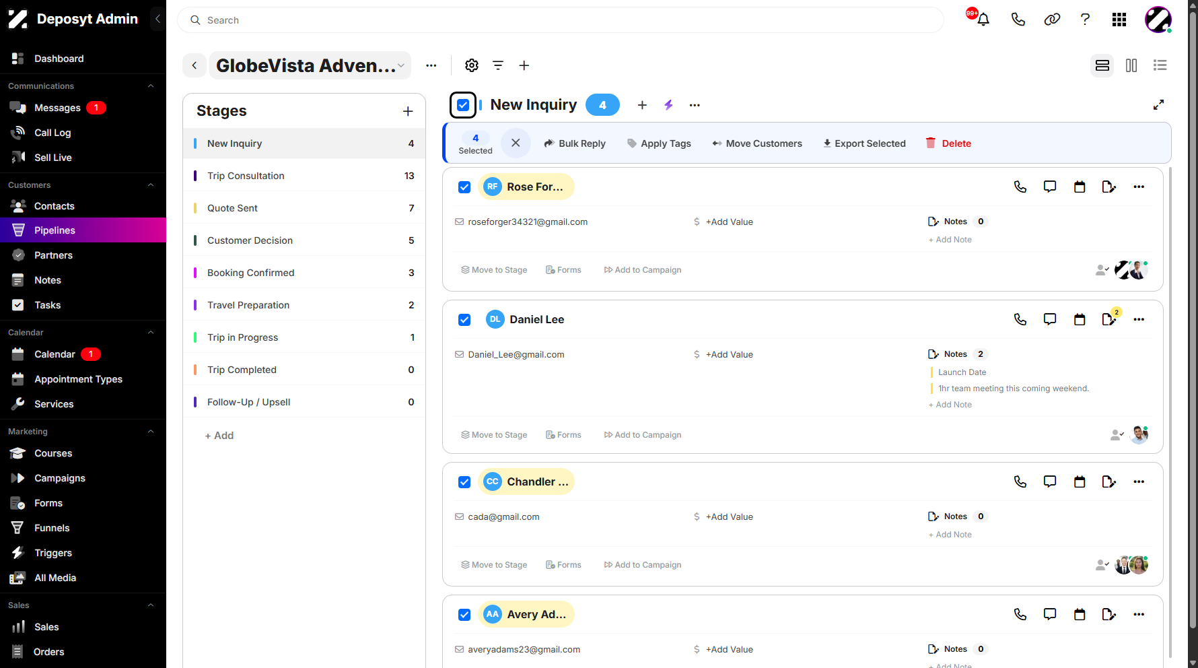The height and width of the screenshot is (668, 1198).
Task: Click the phone dialer icon in top bar
Action: (x=1018, y=20)
